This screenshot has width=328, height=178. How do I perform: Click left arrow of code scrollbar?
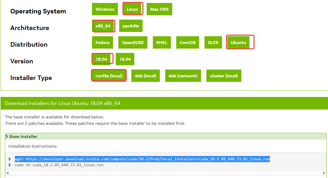(7, 173)
